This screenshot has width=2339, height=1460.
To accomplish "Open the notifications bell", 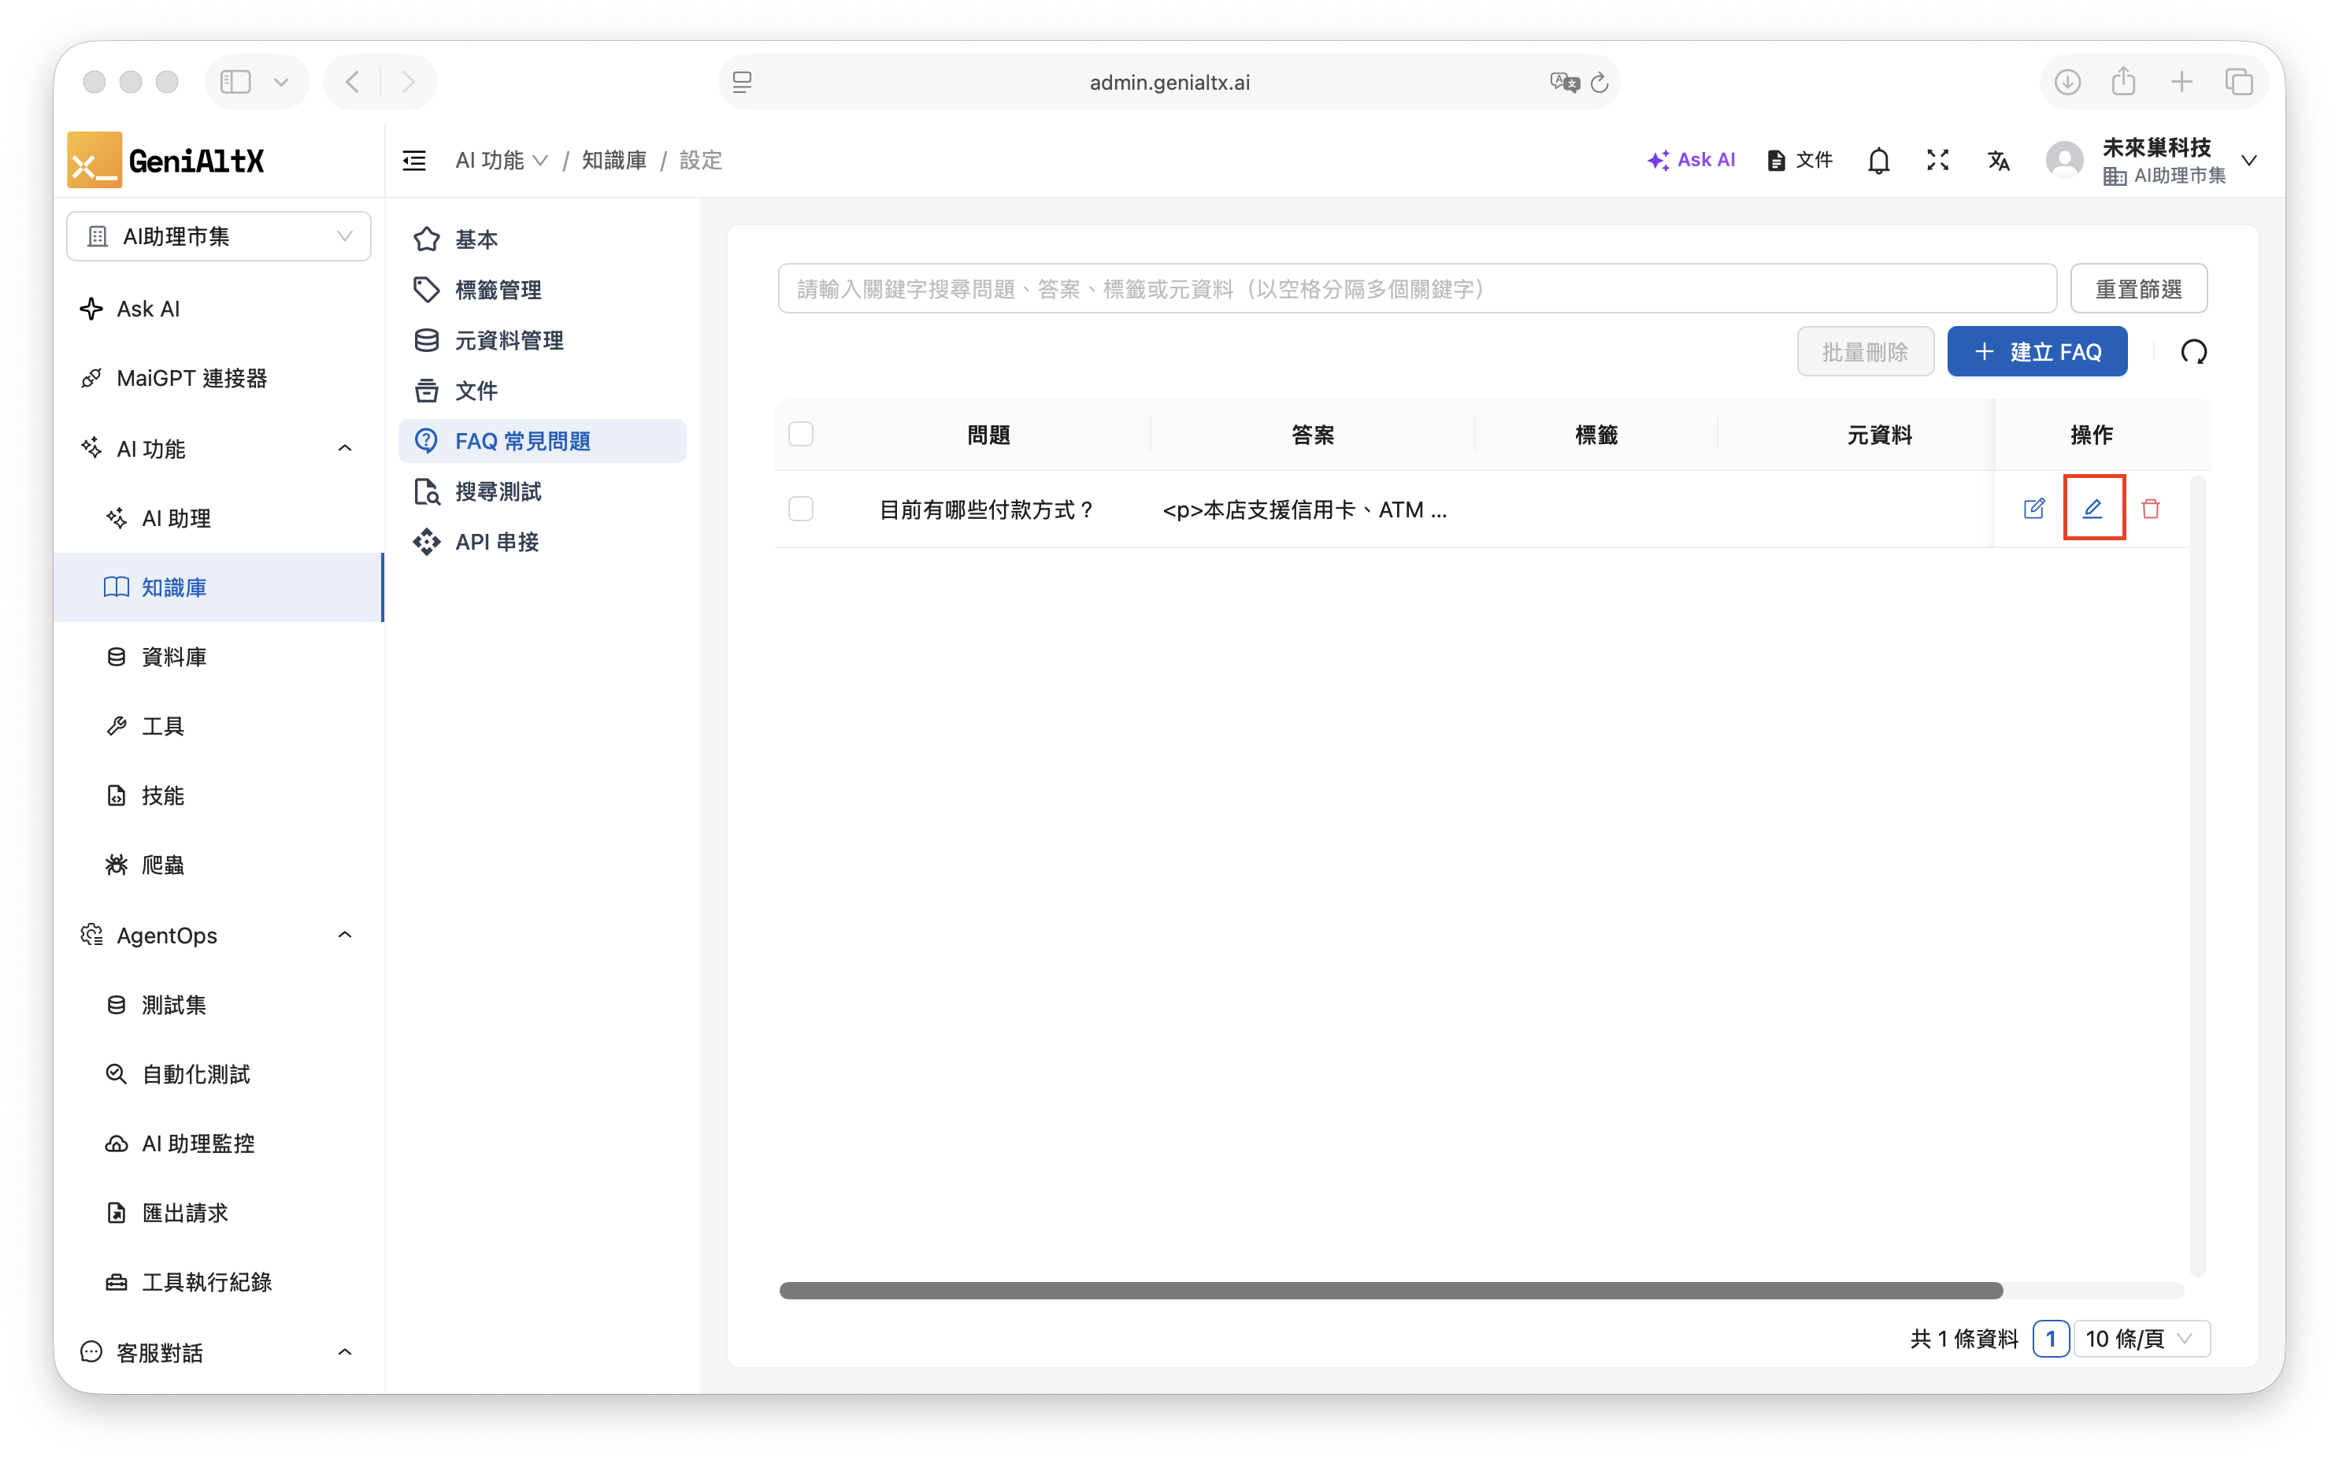I will click(1878, 161).
